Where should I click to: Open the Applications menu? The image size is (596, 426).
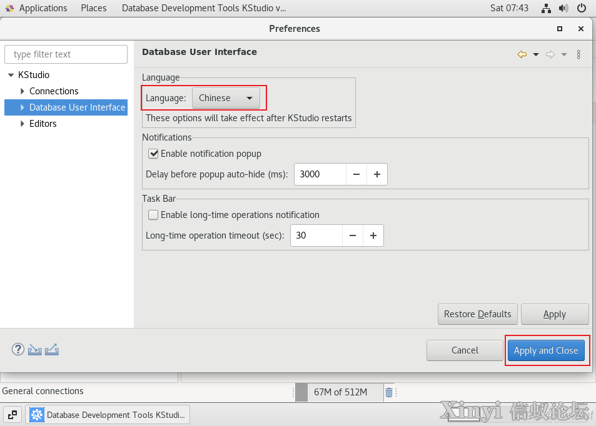coord(43,8)
